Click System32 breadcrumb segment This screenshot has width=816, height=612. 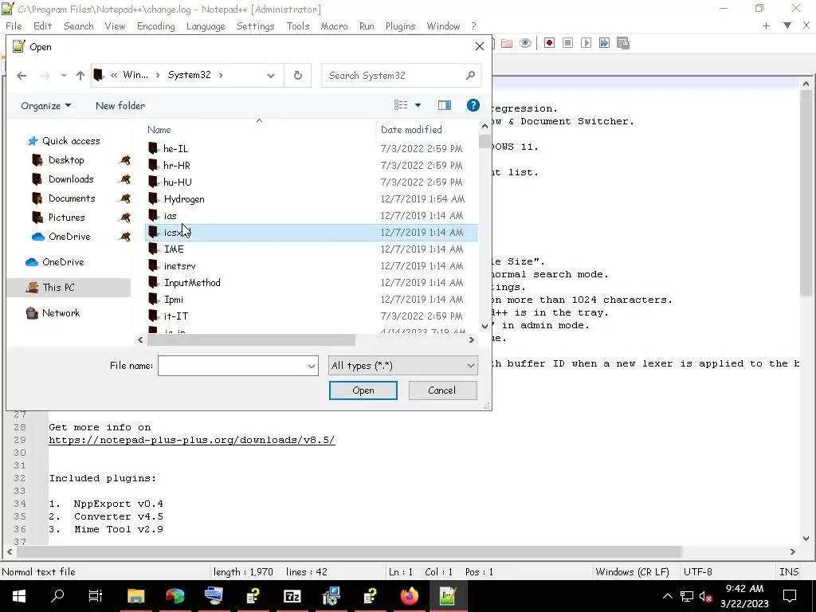(189, 75)
